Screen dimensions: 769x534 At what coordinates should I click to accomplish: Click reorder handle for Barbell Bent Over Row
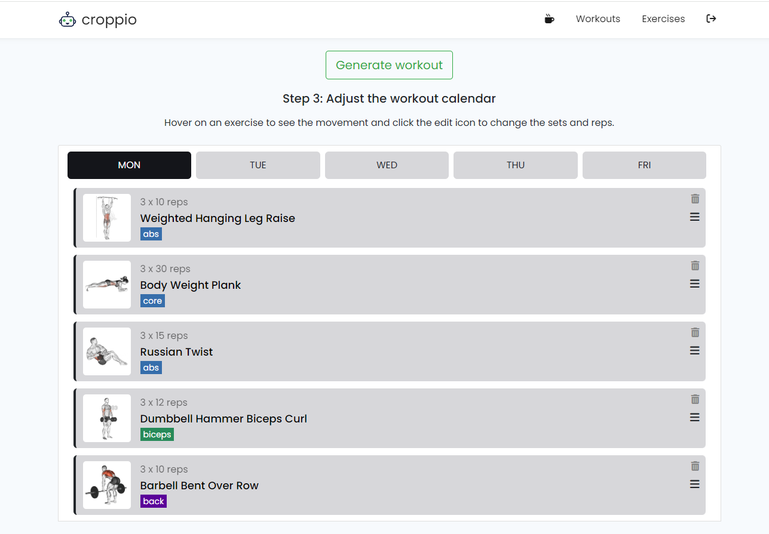coord(695,484)
